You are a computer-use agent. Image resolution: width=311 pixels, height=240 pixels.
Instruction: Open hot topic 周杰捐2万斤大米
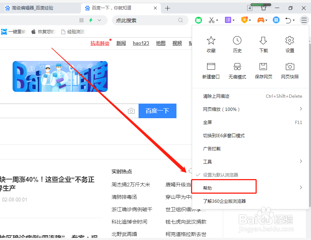131,185
